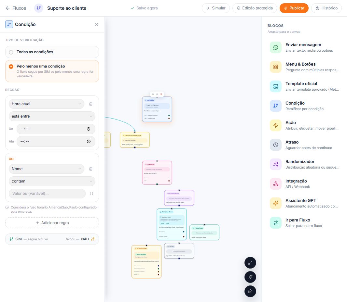Expand canvas to fullscreen
This screenshot has width=347, height=302.
click(250, 263)
